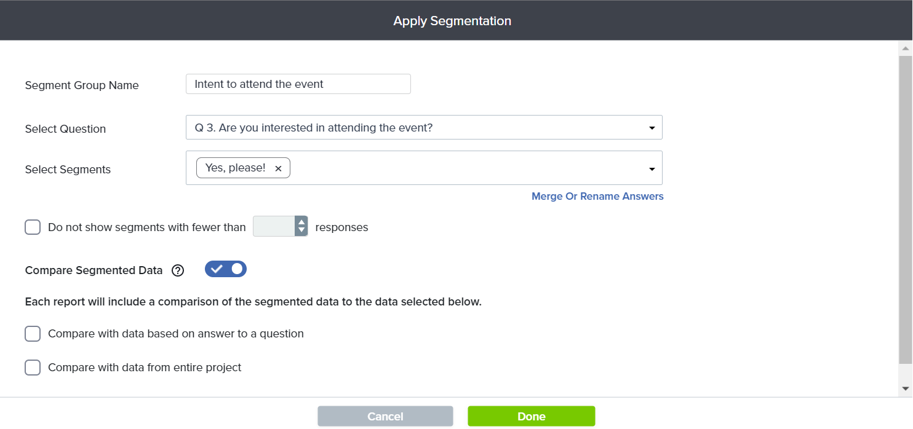The height and width of the screenshot is (429, 913).
Task: Check "Compare with data from entire project"
Action: (33, 368)
